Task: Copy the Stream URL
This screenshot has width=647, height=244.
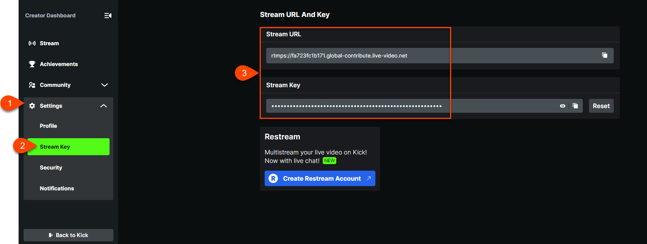Action: click(604, 55)
